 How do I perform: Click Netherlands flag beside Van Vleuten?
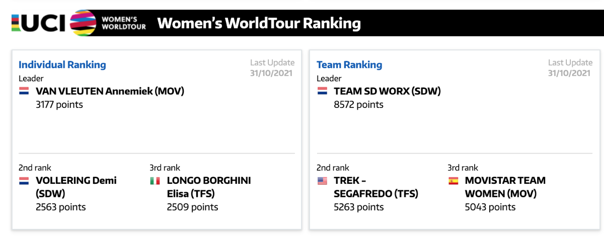(x=24, y=91)
